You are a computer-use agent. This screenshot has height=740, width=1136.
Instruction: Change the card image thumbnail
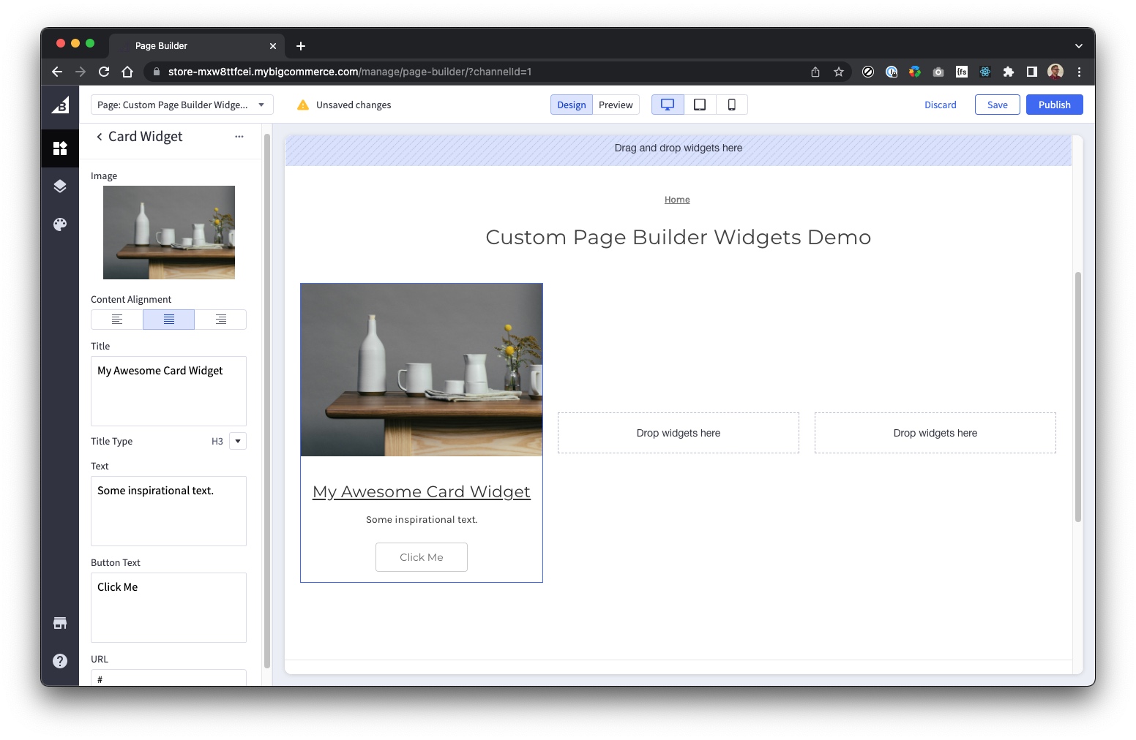click(x=168, y=233)
